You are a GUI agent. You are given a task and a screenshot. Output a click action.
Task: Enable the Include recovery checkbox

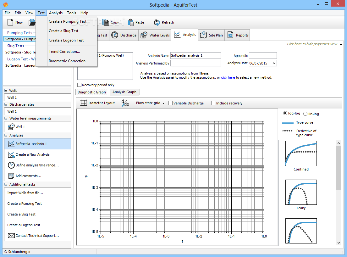pyautogui.click(x=213, y=103)
